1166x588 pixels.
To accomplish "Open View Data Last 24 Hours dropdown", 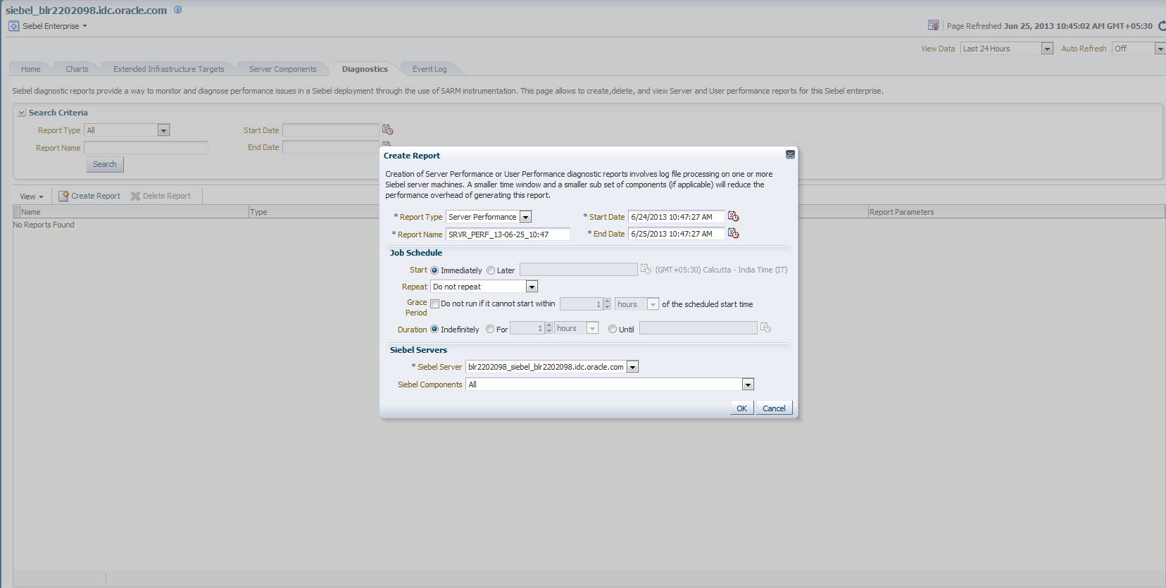I will (x=1047, y=49).
